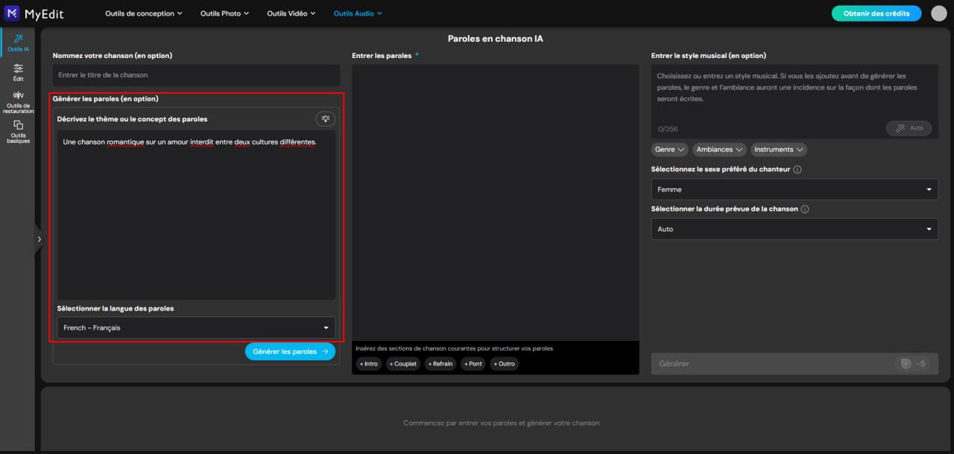
Task: Click Obtenir des crédits button
Action: point(876,13)
